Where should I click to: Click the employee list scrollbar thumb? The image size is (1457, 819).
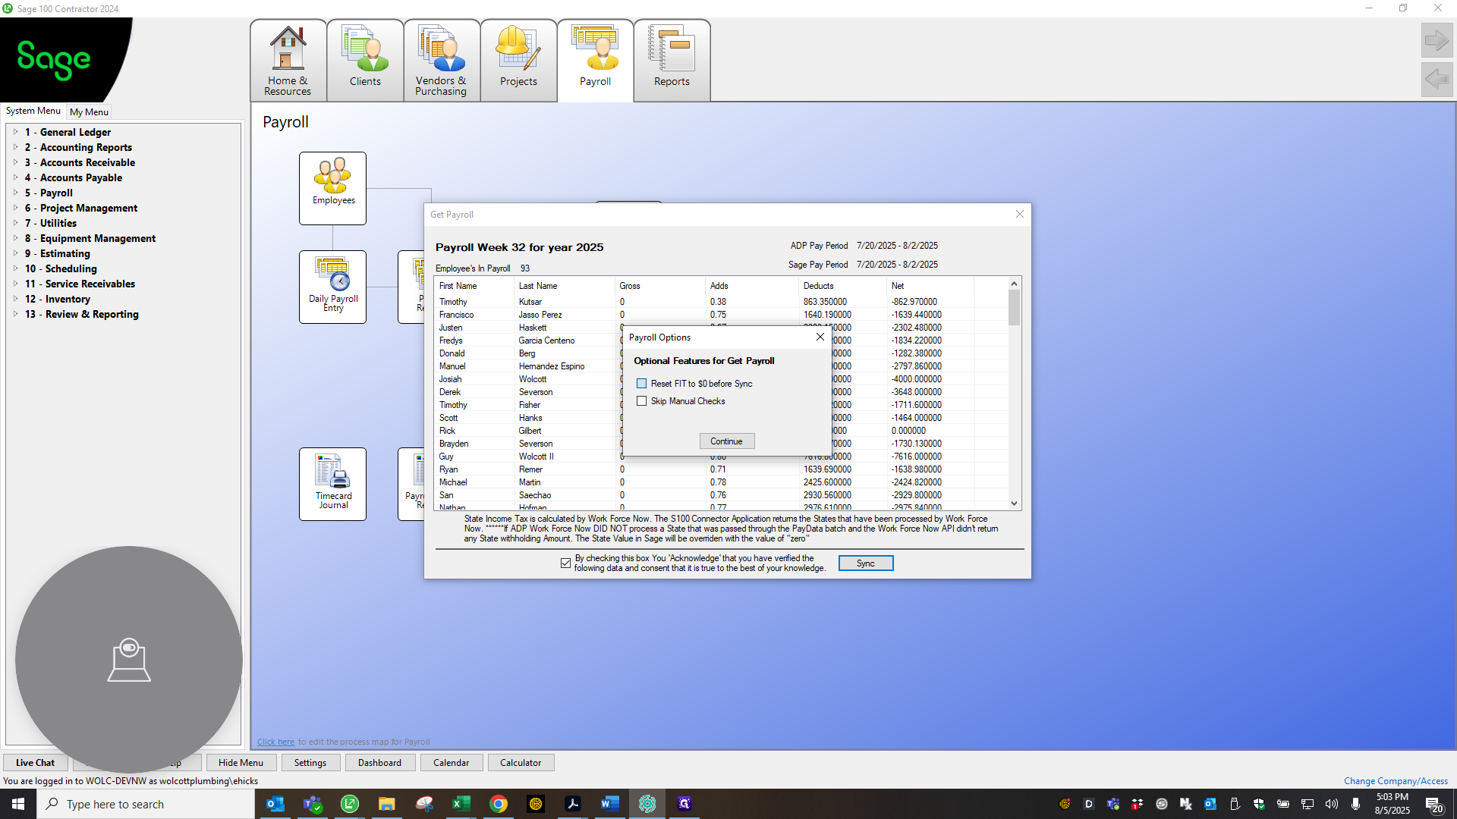[1014, 308]
